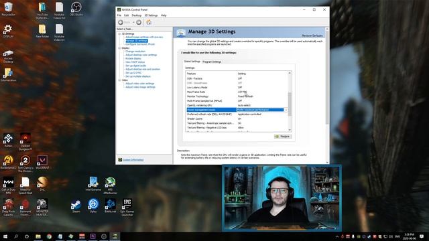Select Texture filtering - Negative LOD bias row
Image resolution: width=429 pixels, height=241 pixels.
coord(237,128)
